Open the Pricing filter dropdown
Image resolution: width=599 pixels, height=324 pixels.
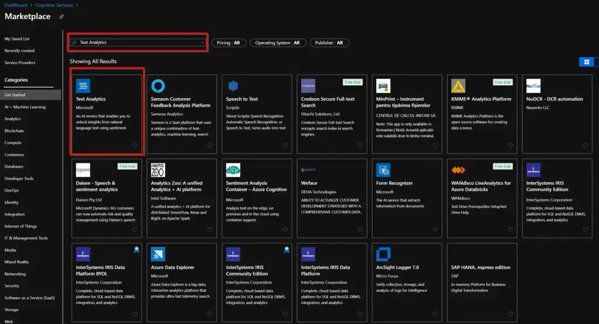point(229,43)
